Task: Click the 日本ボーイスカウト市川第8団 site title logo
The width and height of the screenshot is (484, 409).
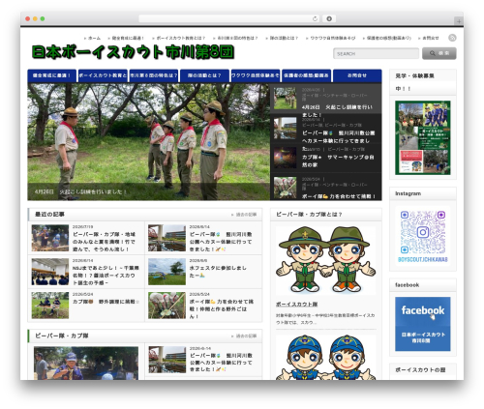Action: (x=133, y=52)
